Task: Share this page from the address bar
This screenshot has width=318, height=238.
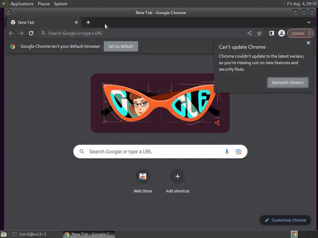Action: pyautogui.click(x=249, y=33)
